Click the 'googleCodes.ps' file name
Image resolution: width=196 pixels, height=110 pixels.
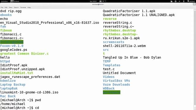pos(13,50)
